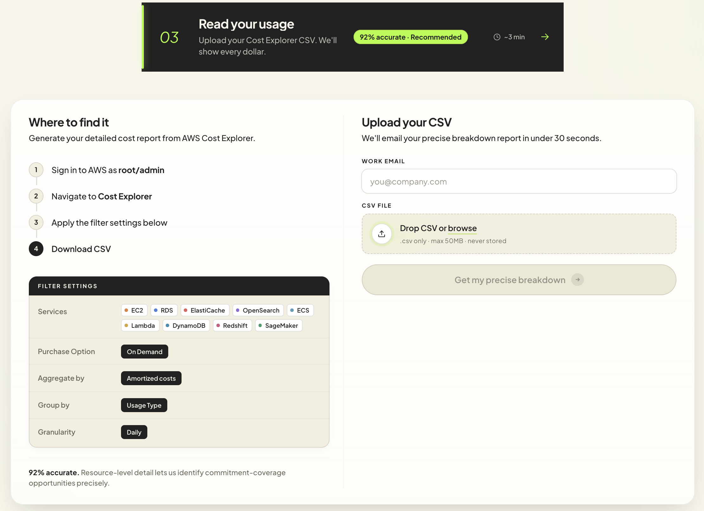Viewport: 704px width, 511px height.
Task: Click the Drop CSV dashed upload area
Action: [x=519, y=234]
